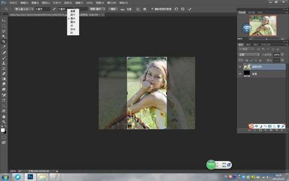Screen dimensions: 289x181
Task: Switch to the 路径 tab
Action: (256, 44)
